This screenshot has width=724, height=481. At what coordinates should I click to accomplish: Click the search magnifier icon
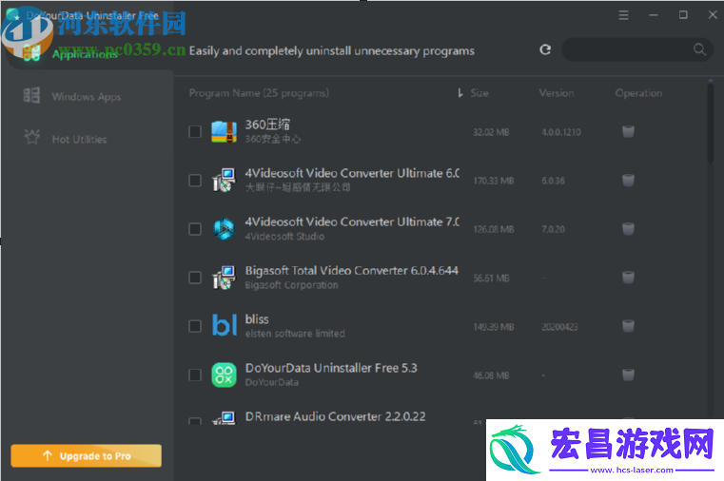click(699, 49)
